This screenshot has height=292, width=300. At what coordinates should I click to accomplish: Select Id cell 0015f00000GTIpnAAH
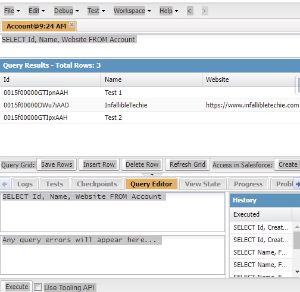click(51, 93)
